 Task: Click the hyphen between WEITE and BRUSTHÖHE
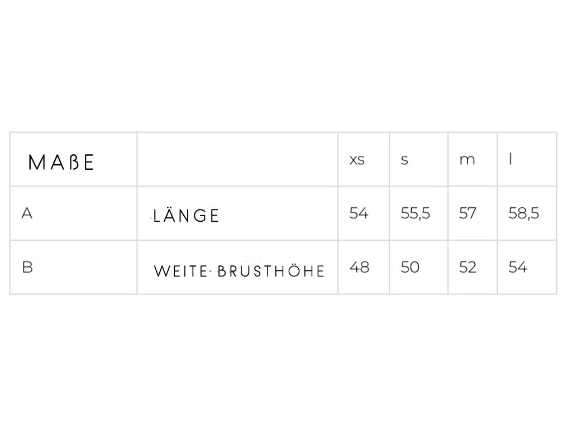(210, 272)
